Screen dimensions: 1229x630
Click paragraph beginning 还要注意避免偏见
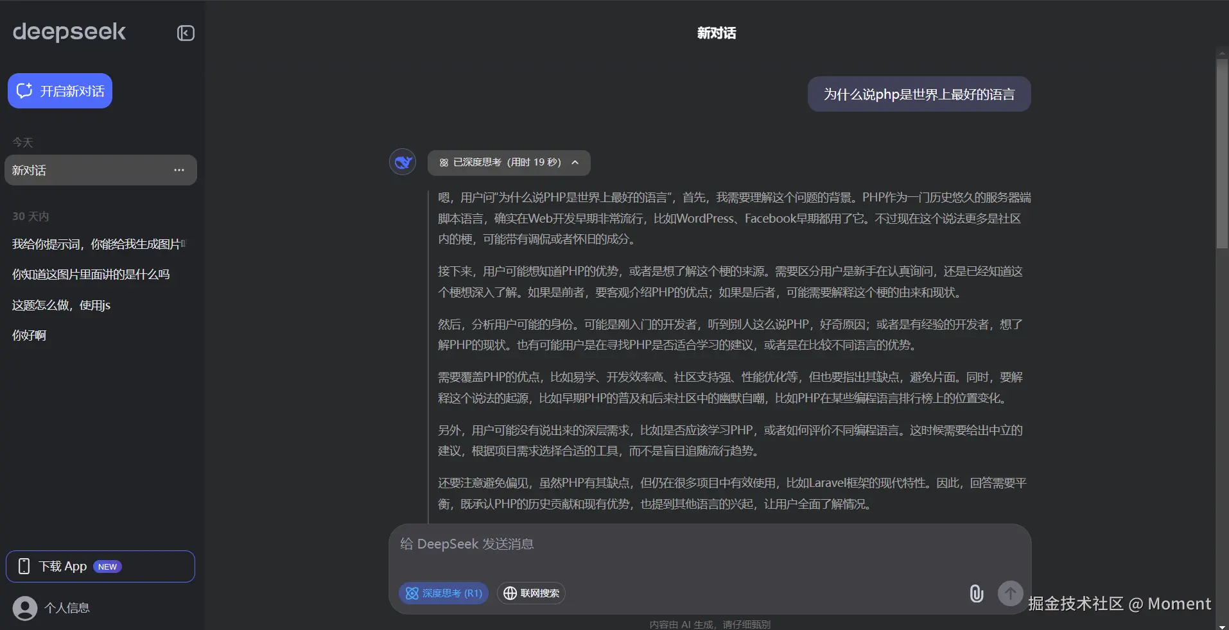(x=732, y=494)
